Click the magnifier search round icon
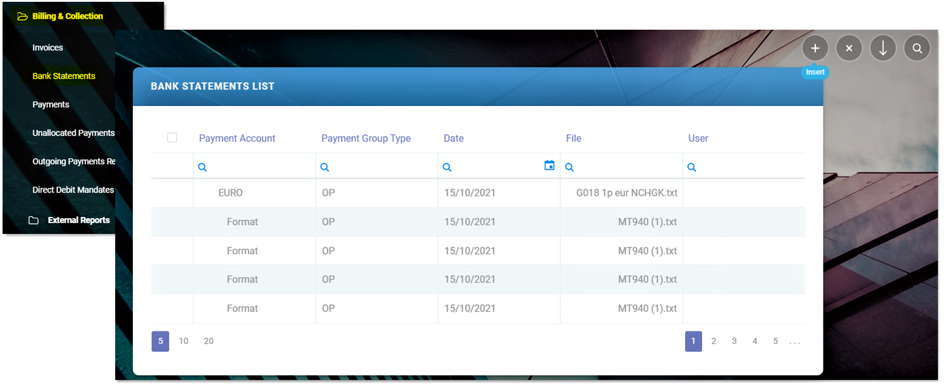 [917, 48]
